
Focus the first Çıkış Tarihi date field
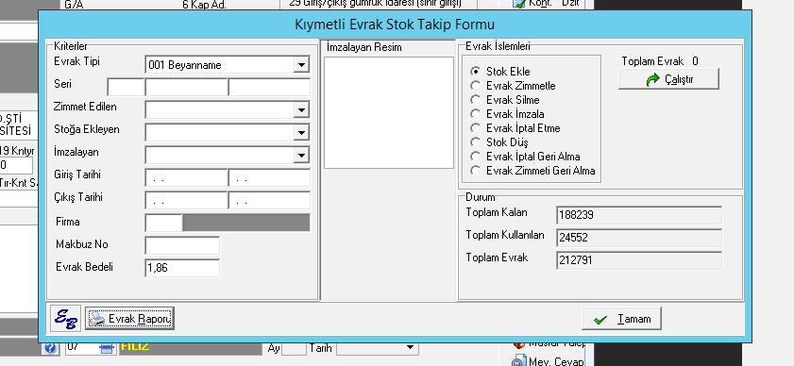pyautogui.click(x=186, y=201)
